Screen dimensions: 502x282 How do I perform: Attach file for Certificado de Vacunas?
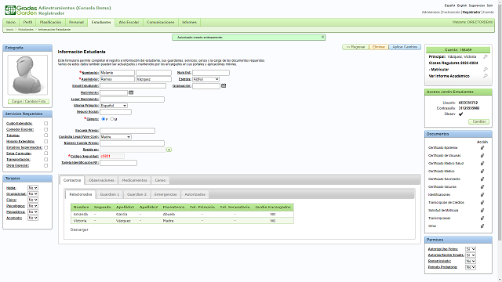(x=482, y=155)
